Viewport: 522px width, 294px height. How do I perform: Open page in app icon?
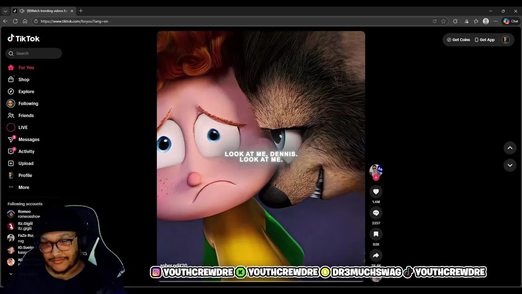(435, 21)
